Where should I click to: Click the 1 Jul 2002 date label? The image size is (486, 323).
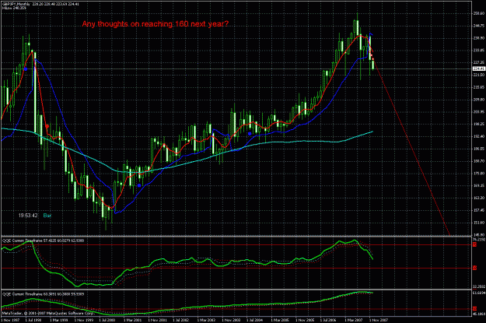(181, 320)
